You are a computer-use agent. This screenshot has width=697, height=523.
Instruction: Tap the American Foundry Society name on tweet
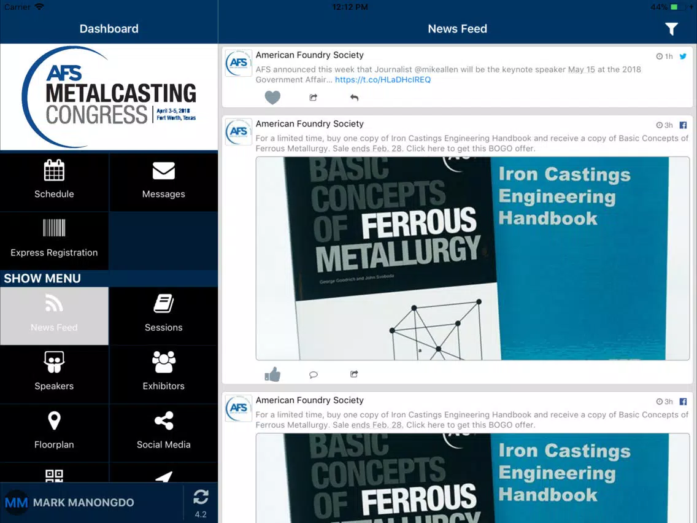click(310, 55)
